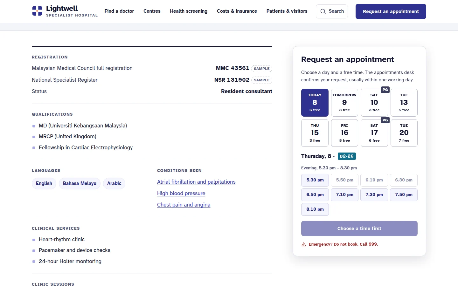The height and width of the screenshot is (286, 458).
Task: Click the Resident consultant status text
Action: point(246,92)
